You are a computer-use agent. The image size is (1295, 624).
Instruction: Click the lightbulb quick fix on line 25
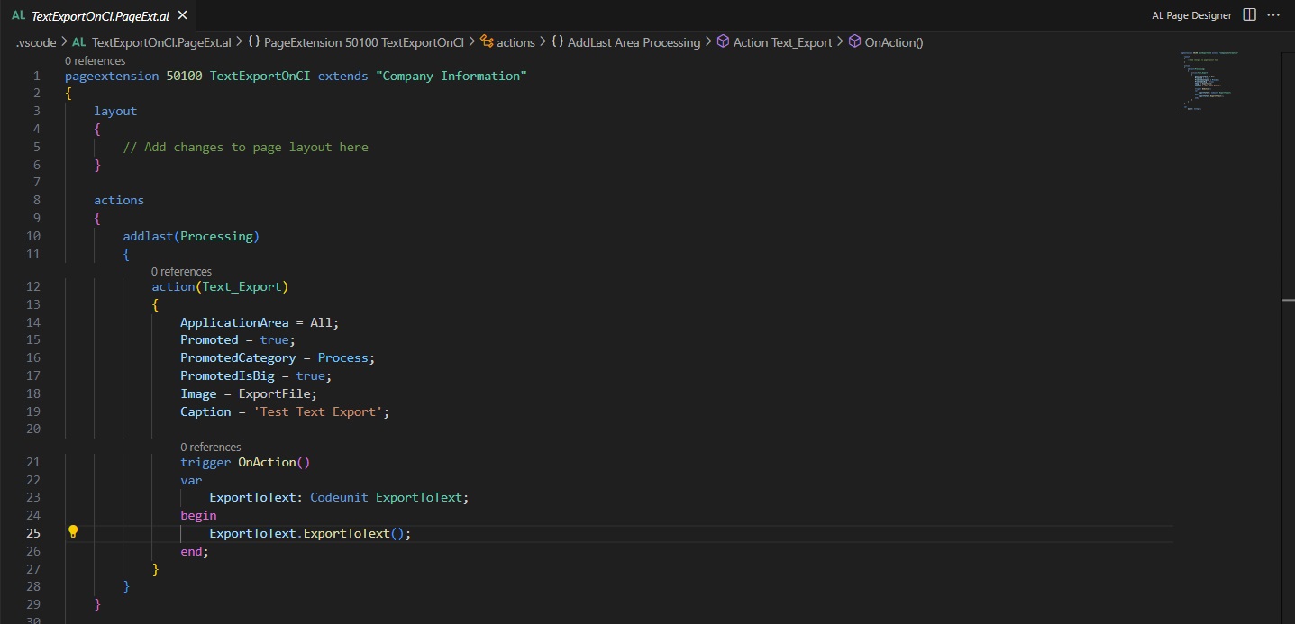tap(73, 531)
